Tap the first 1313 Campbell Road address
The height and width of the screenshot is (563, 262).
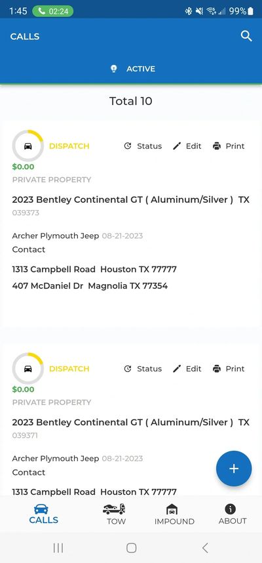pos(94,269)
